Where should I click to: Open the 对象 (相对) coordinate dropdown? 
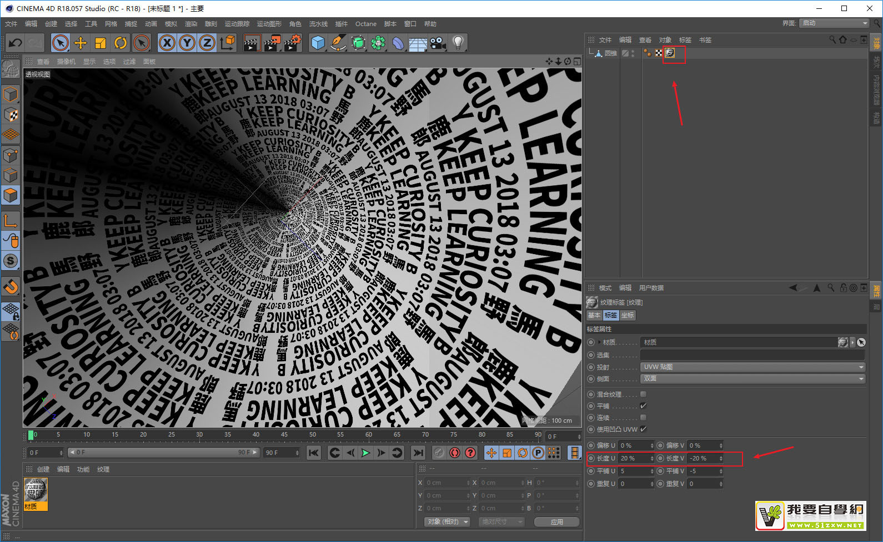click(x=448, y=521)
